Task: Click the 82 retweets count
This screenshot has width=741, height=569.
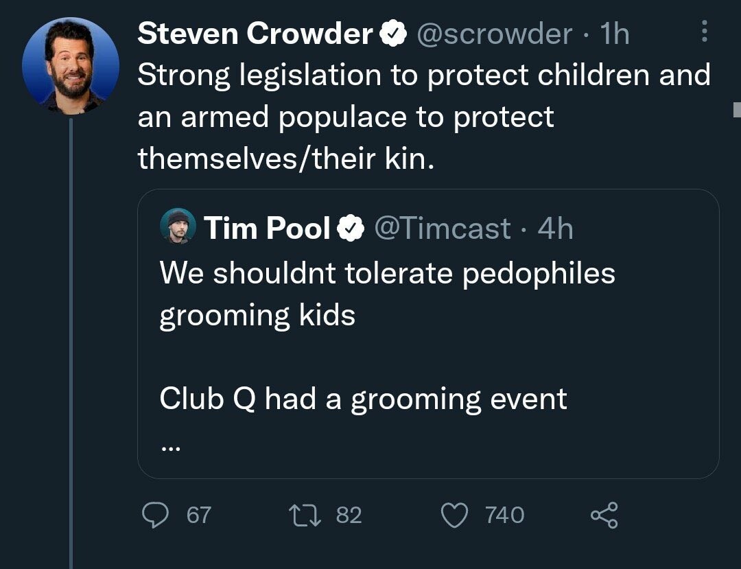Action: 349,515
